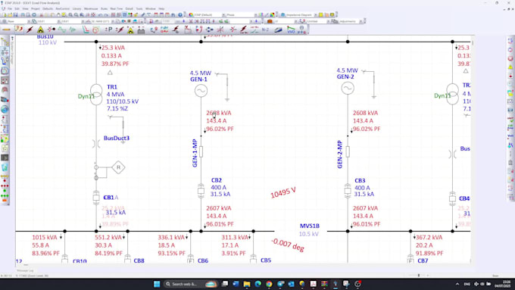Adjust the zoom slider in status bar
The height and width of the screenshot is (290, 515).
pyautogui.click(x=418, y=276)
